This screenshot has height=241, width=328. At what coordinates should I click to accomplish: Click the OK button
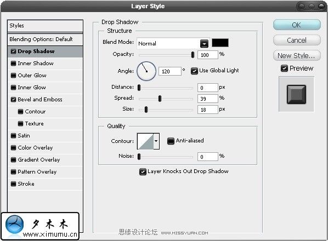pyautogui.click(x=297, y=25)
